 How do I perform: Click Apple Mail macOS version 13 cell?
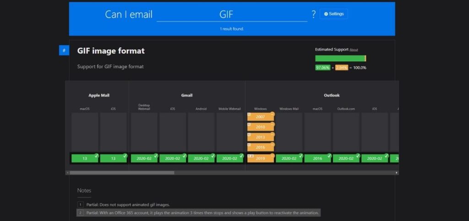pos(85,158)
